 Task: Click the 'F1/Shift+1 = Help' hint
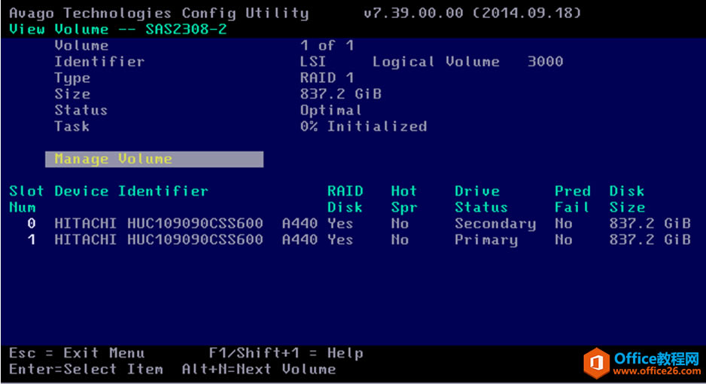pyautogui.click(x=286, y=353)
